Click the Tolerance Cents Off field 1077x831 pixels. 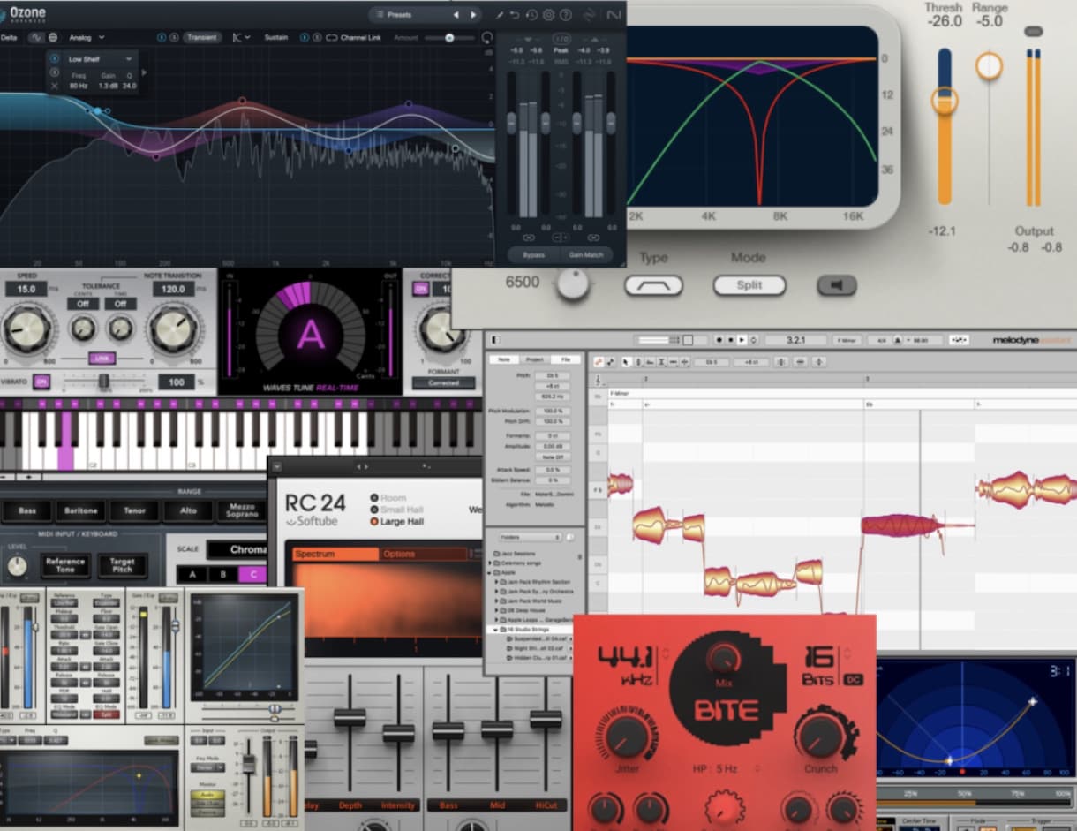pos(83,304)
